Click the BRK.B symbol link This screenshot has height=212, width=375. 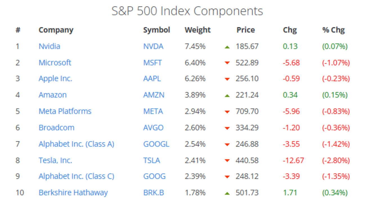coord(154,193)
